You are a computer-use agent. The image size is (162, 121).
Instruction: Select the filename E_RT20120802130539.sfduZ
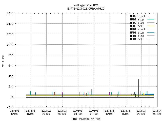click(x=86, y=9)
